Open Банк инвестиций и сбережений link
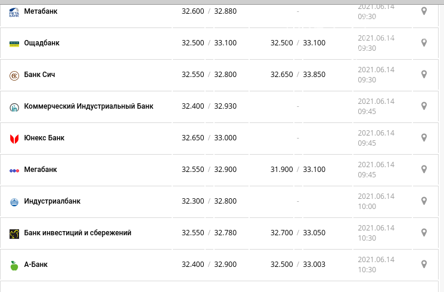The width and height of the screenshot is (444, 292). point(77,233)
